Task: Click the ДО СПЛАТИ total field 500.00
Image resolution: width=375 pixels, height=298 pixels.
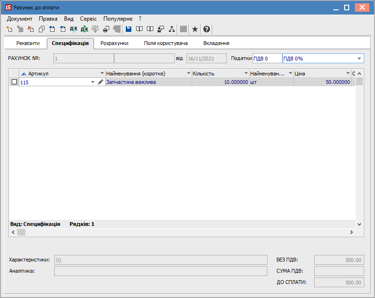Action: pos(339,283)
